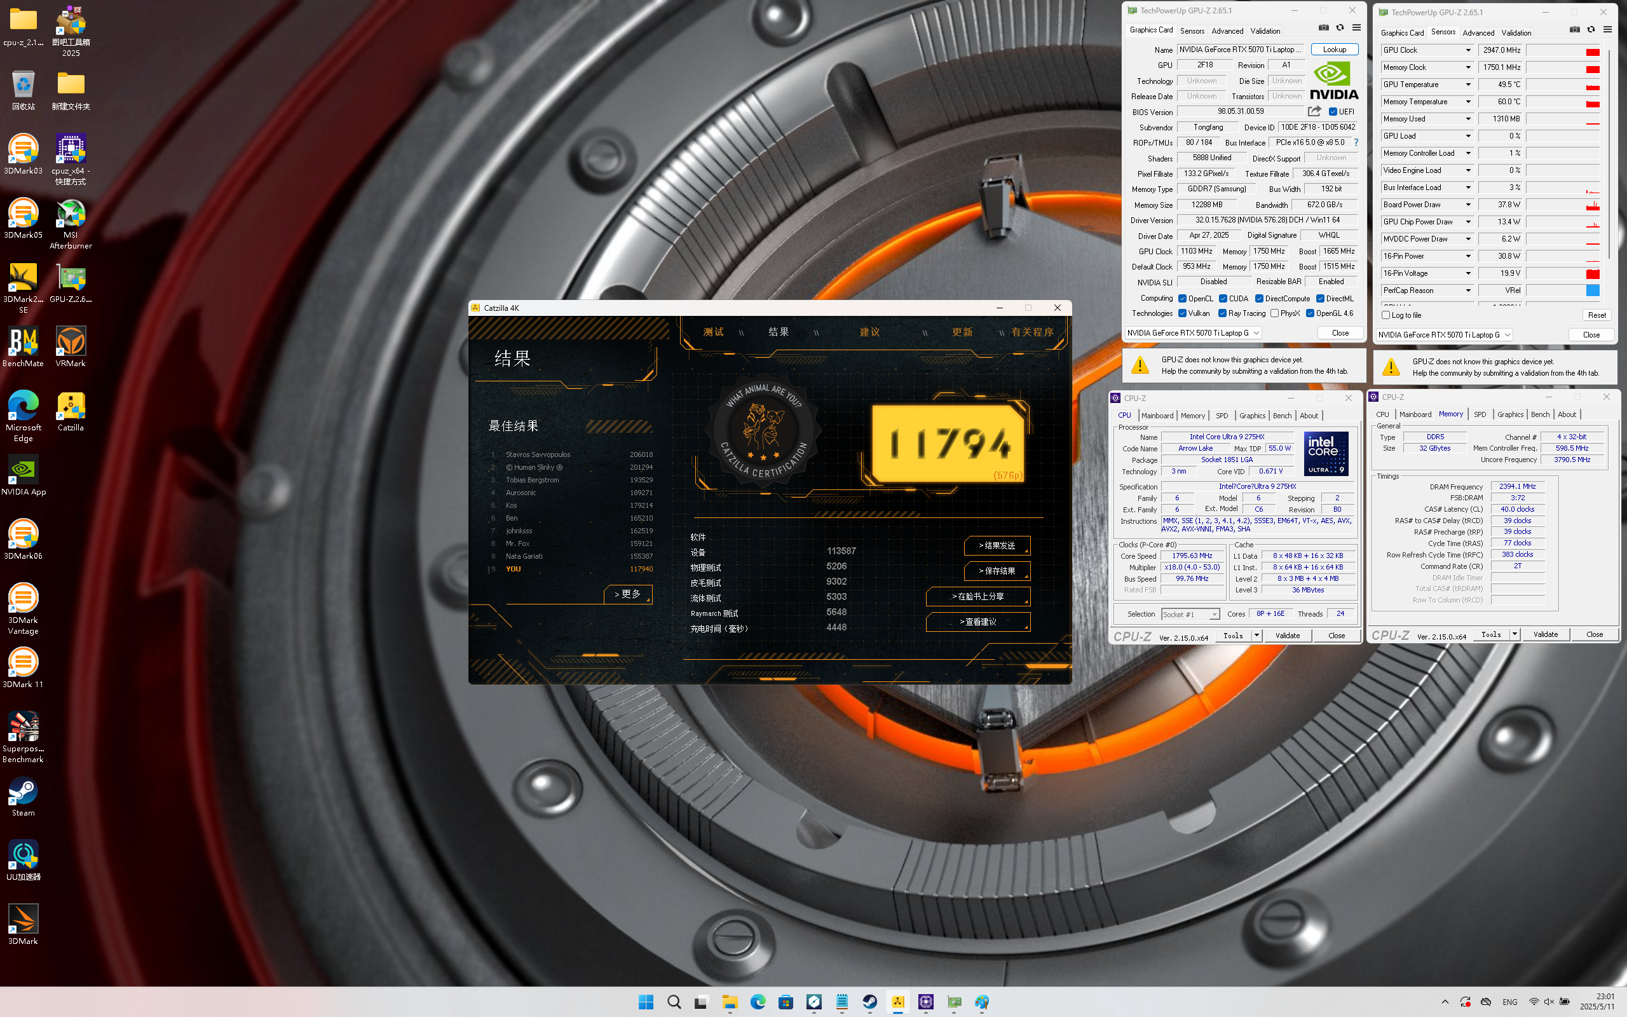Click 保存结果 button in Catzilla
This screenshot has height=1017, width=1627.
point(997,571)
